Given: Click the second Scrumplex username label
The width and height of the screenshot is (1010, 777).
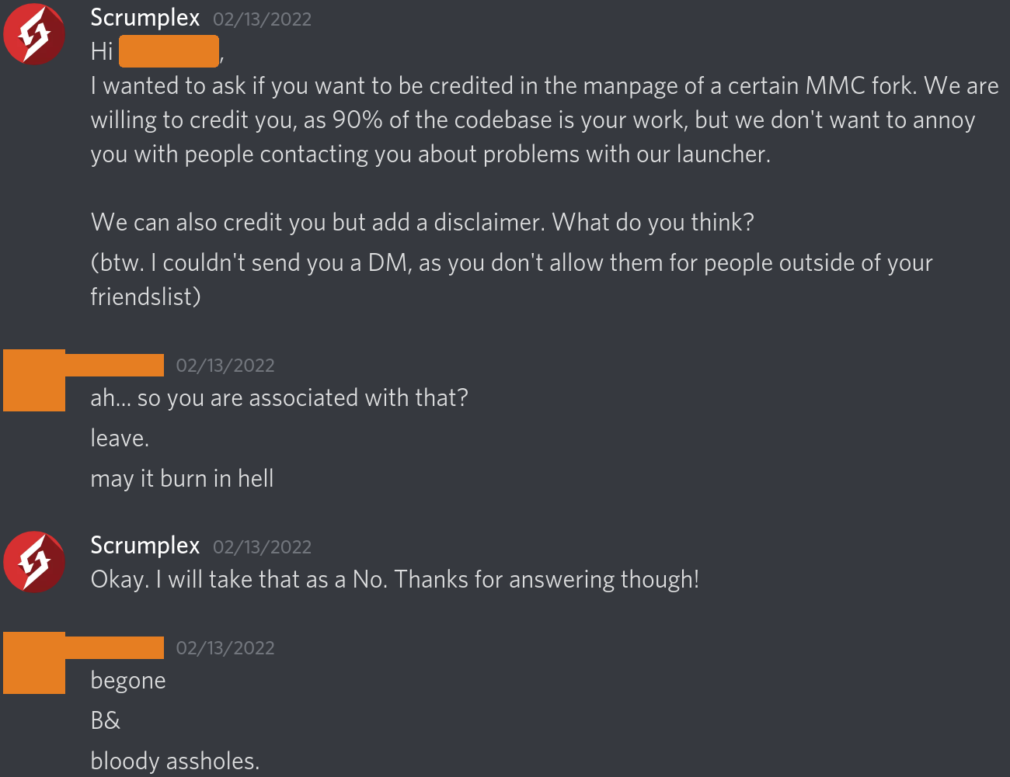Looking at the screenshot, I should 145,545.
